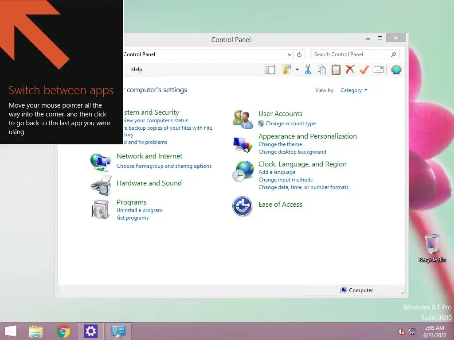Expand the address bar history dropdown
Image resolution: width=454 pixels, height=340 pixels.
pos(290,54)
